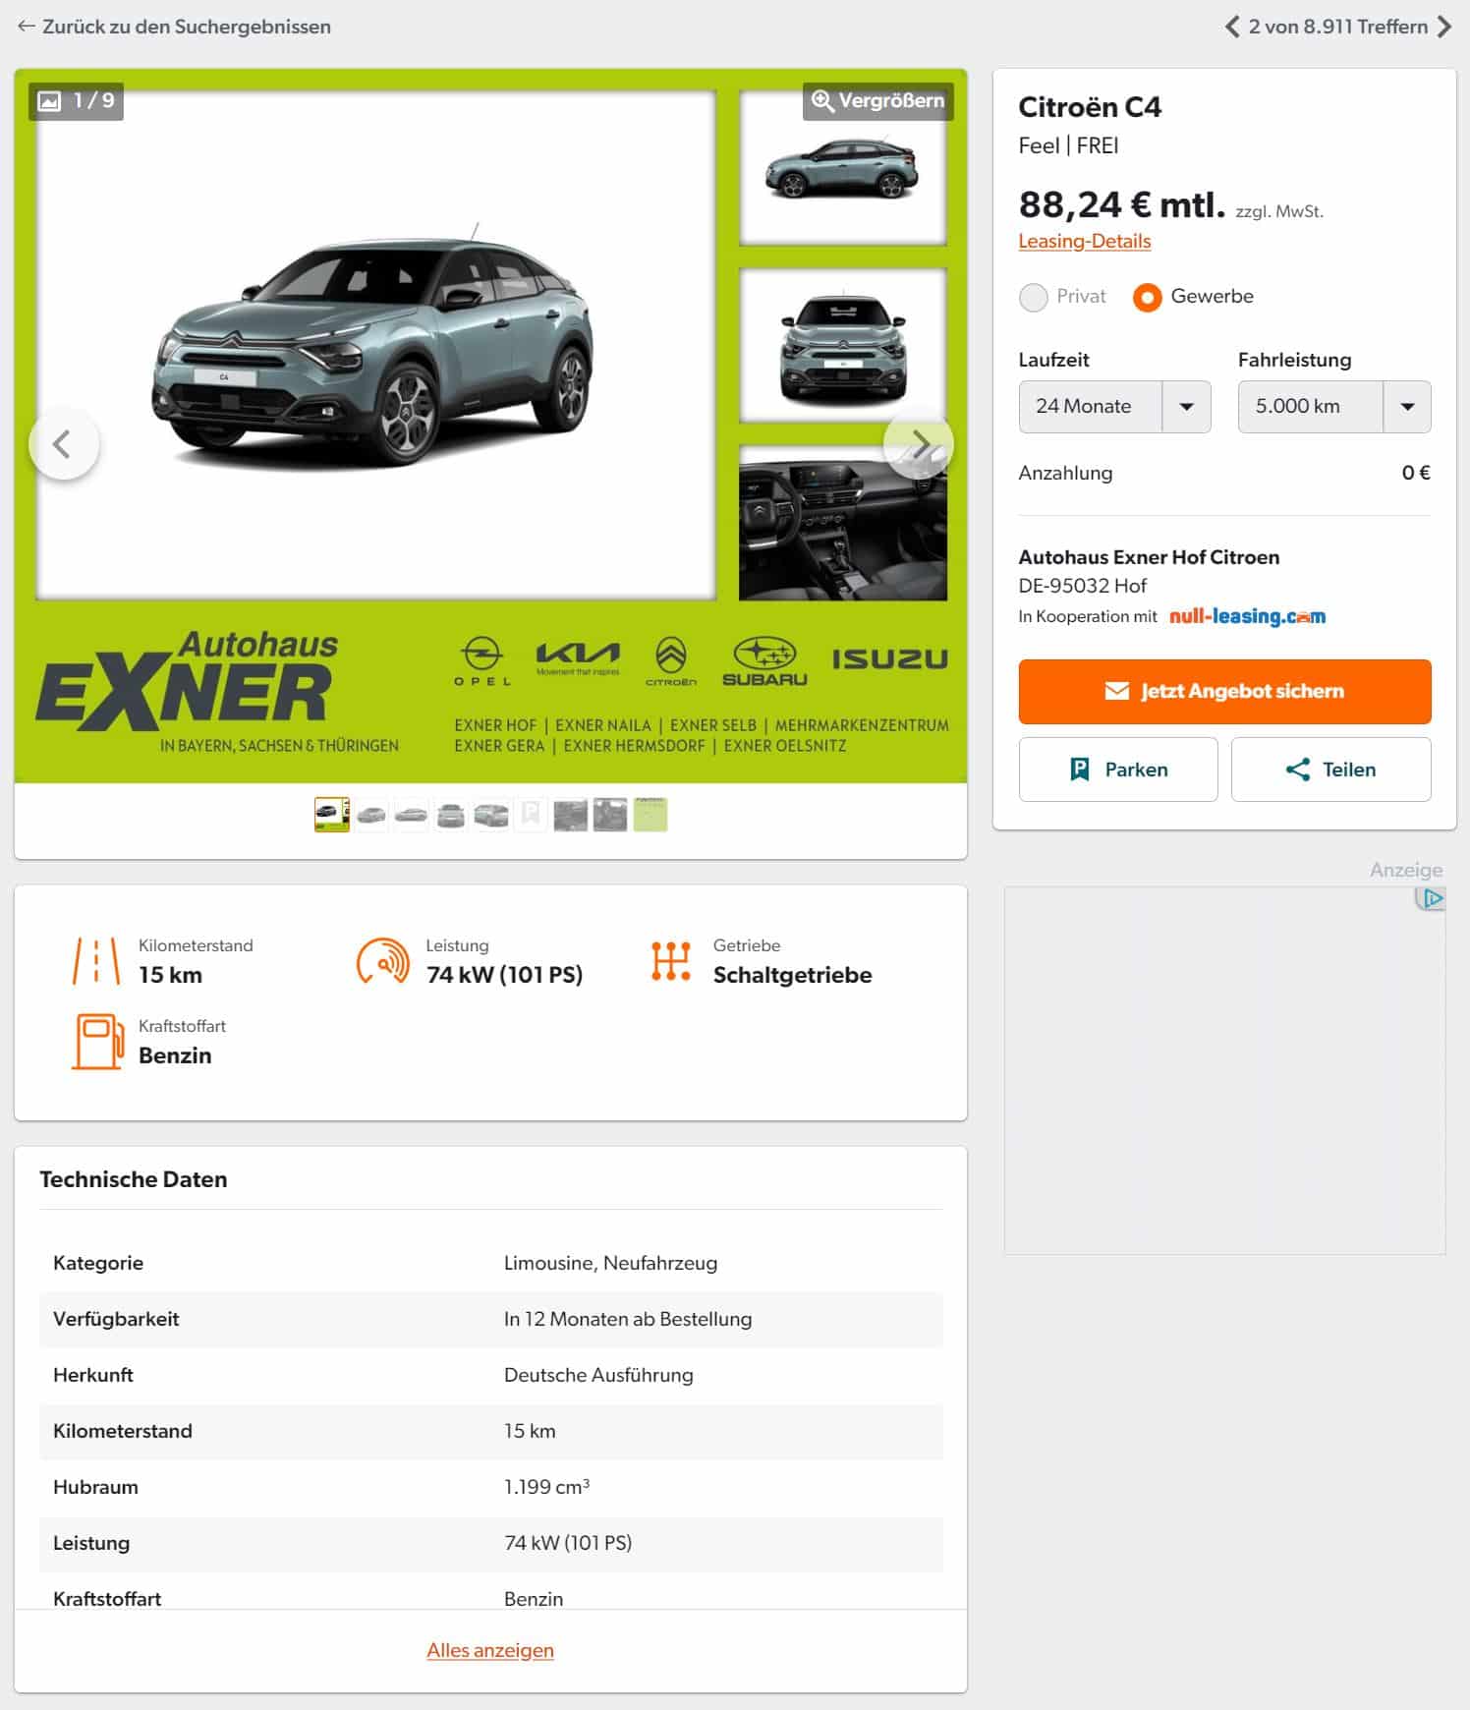
Task: Click the Vergrößern magnifier icon
Action: point(822,101)
